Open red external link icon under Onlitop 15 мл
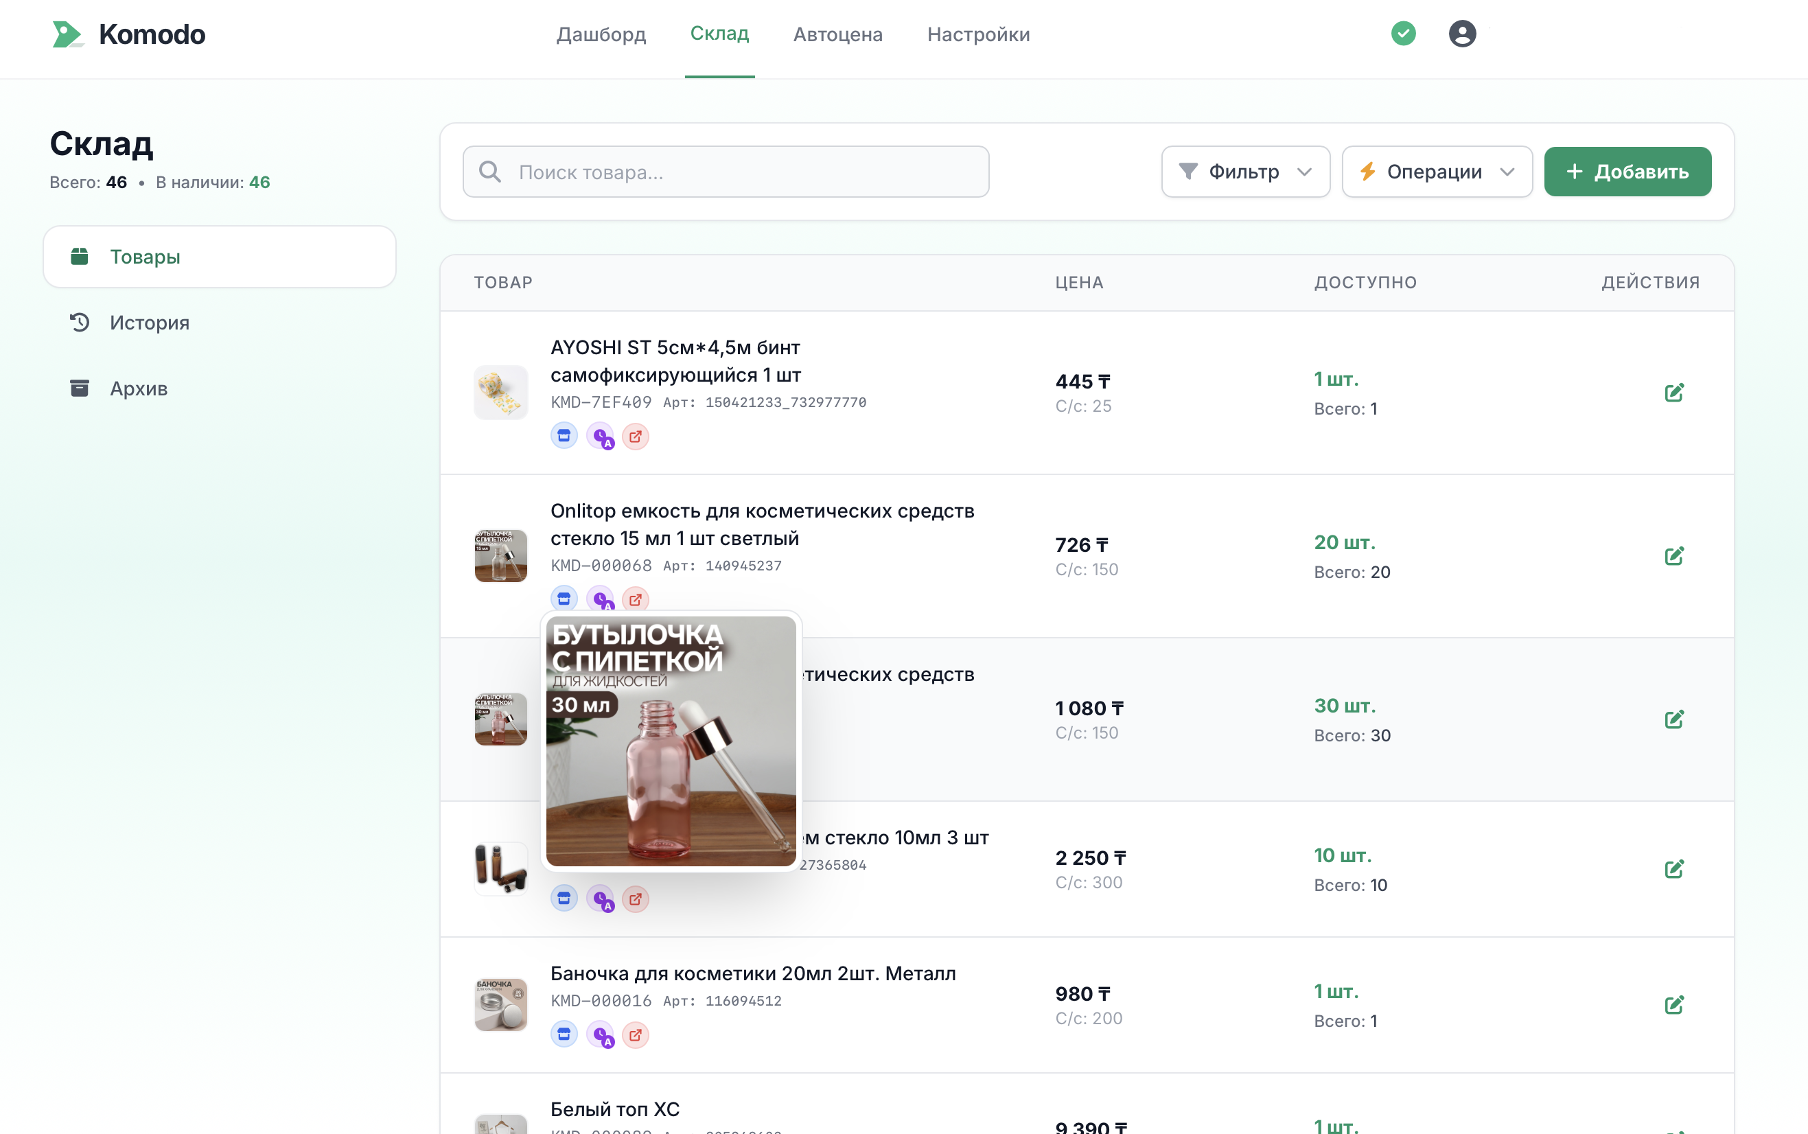 pos(635,599)
